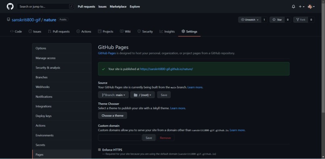Open the Settings tab
325x159 pixels.
tap(189, 31)
